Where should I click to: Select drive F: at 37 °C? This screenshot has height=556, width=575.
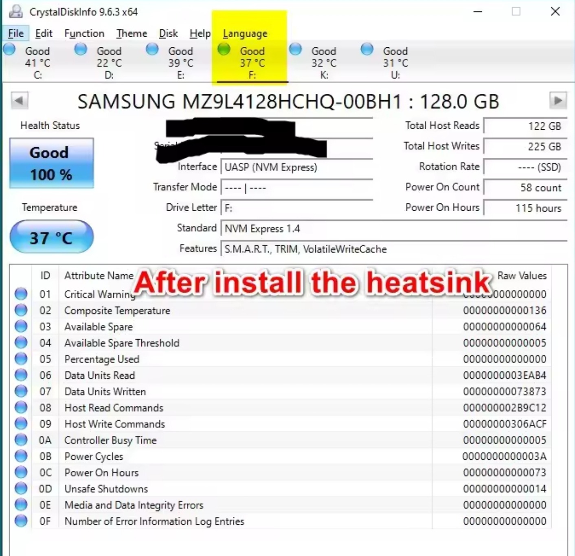click(x=252, y=62)
